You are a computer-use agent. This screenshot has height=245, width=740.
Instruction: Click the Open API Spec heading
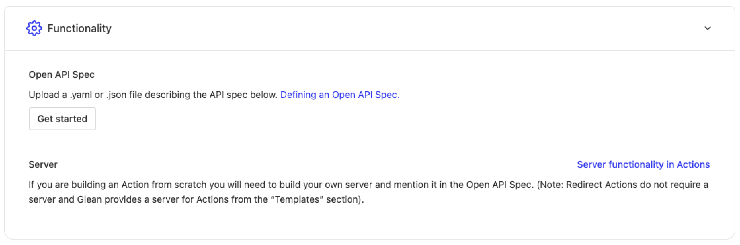(x=61, y=75)
